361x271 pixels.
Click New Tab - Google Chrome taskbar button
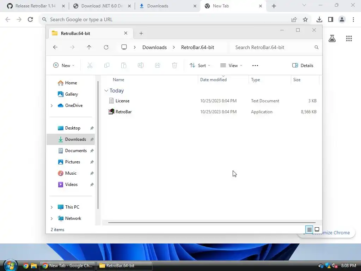click(x=68, y=266)
